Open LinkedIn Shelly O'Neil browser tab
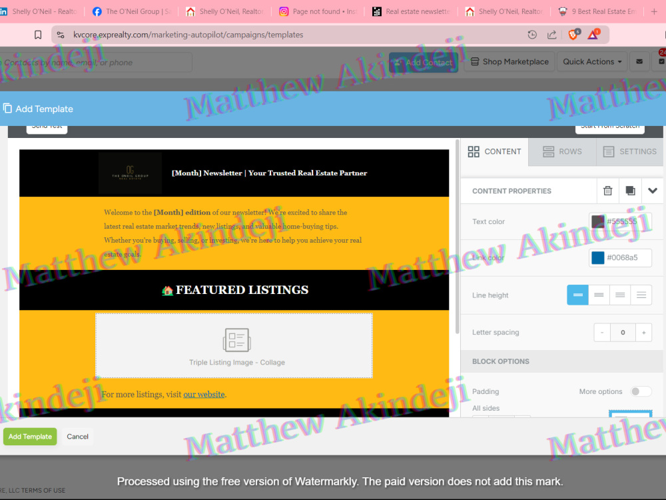Screen dimensions: 666x500 (39, 11)
